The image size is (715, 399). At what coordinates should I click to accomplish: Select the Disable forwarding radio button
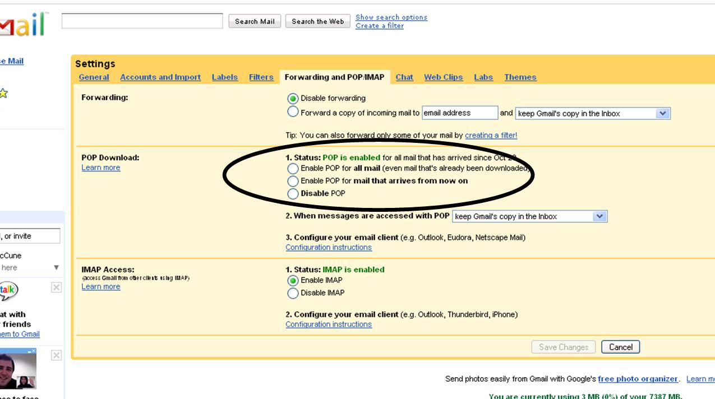coord(293,99)
